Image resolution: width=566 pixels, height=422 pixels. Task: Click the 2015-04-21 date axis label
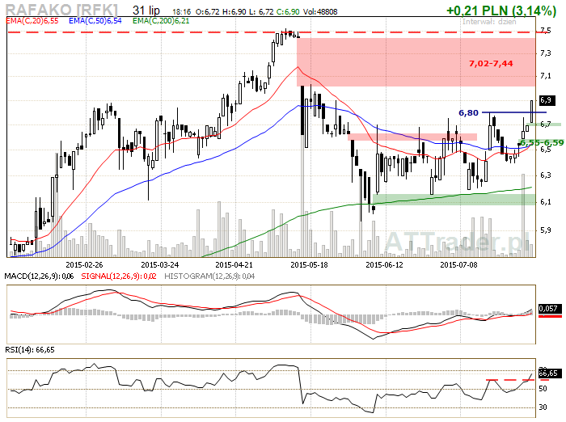pos(234,264)
